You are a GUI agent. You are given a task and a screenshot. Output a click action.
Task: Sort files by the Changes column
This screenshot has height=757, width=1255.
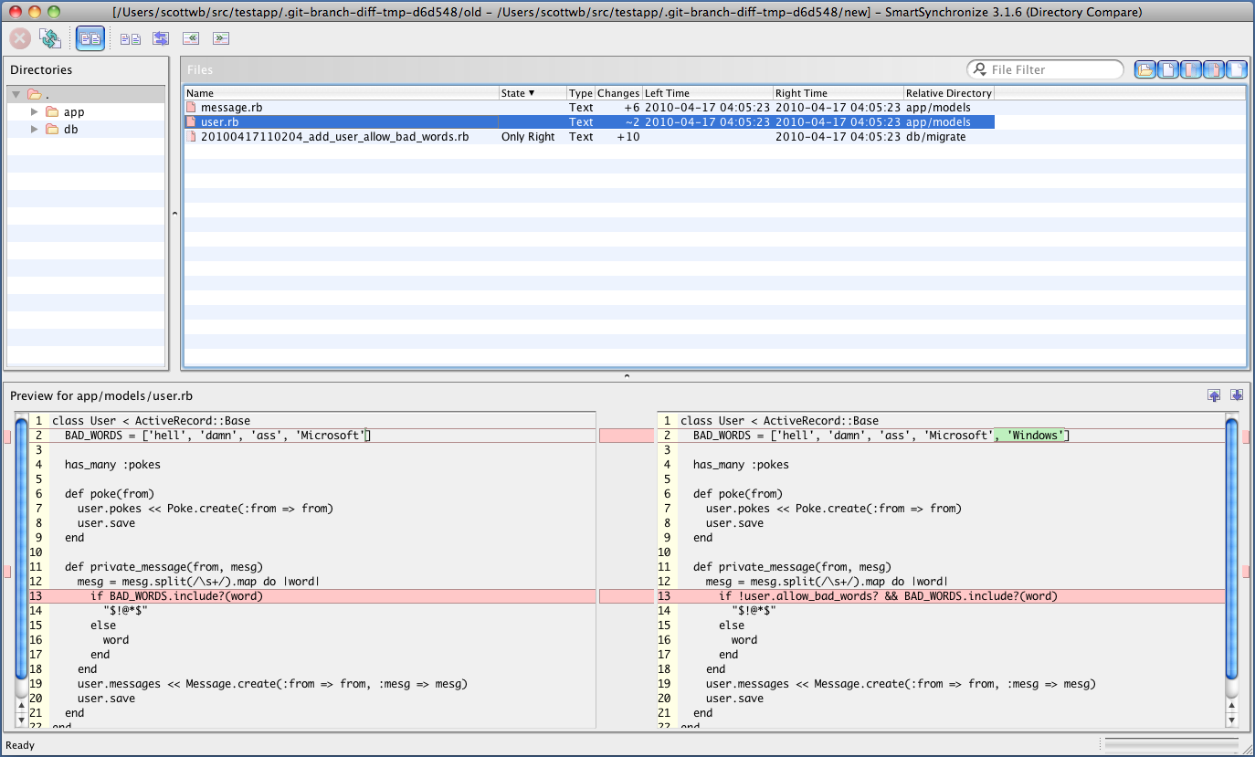tap(618, 93)
